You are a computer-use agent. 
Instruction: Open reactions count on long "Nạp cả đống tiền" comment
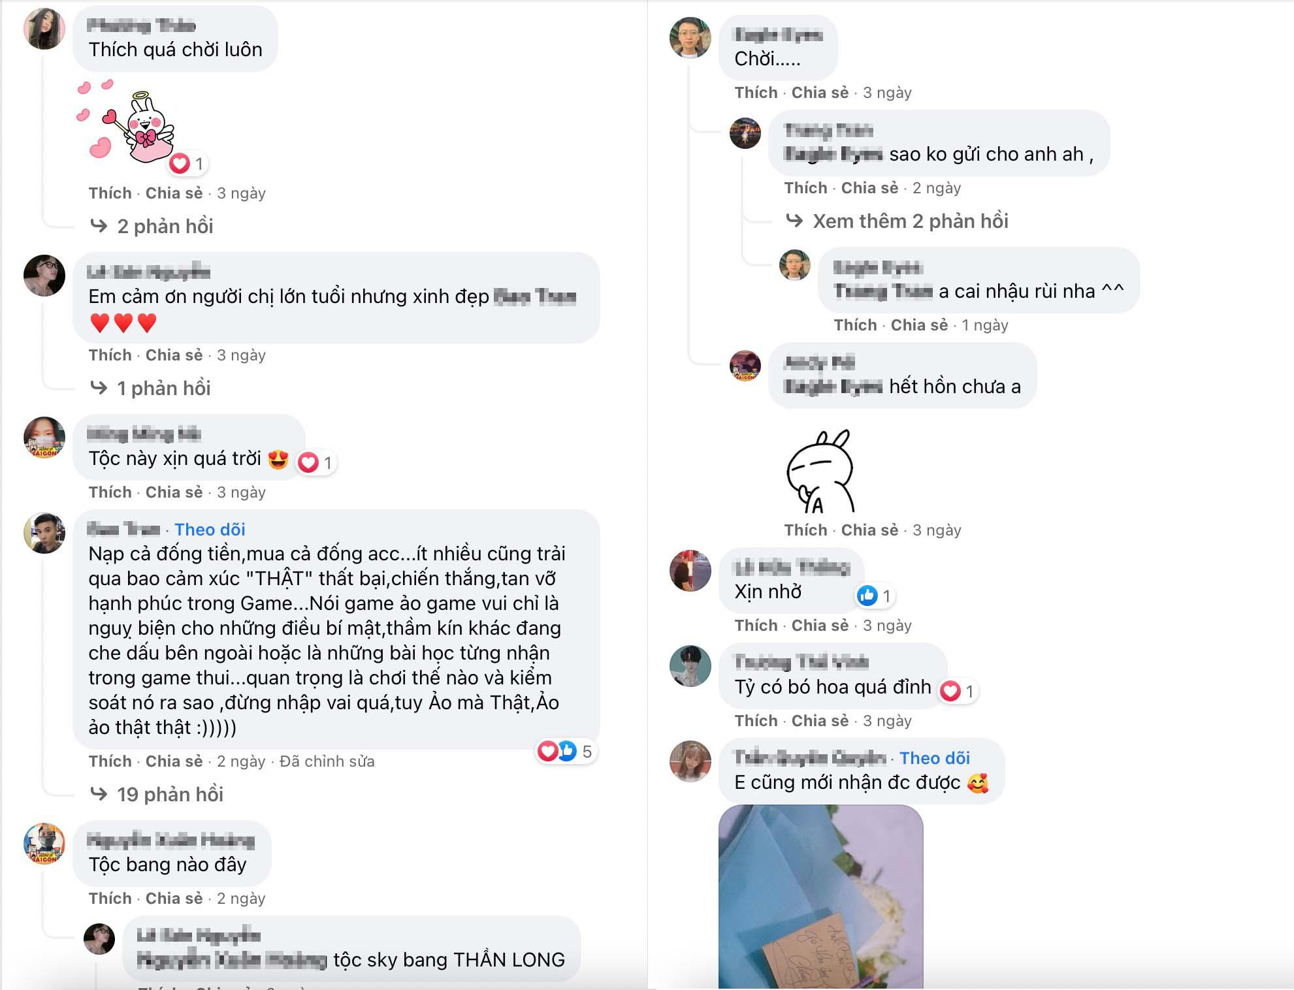[565, 751]
